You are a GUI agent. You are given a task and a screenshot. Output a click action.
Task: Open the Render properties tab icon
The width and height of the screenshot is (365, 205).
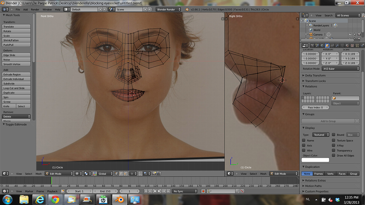(312, 46)
